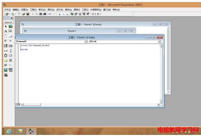Select the Data control tool
The image size is (201, 137).
pos(10,70)
